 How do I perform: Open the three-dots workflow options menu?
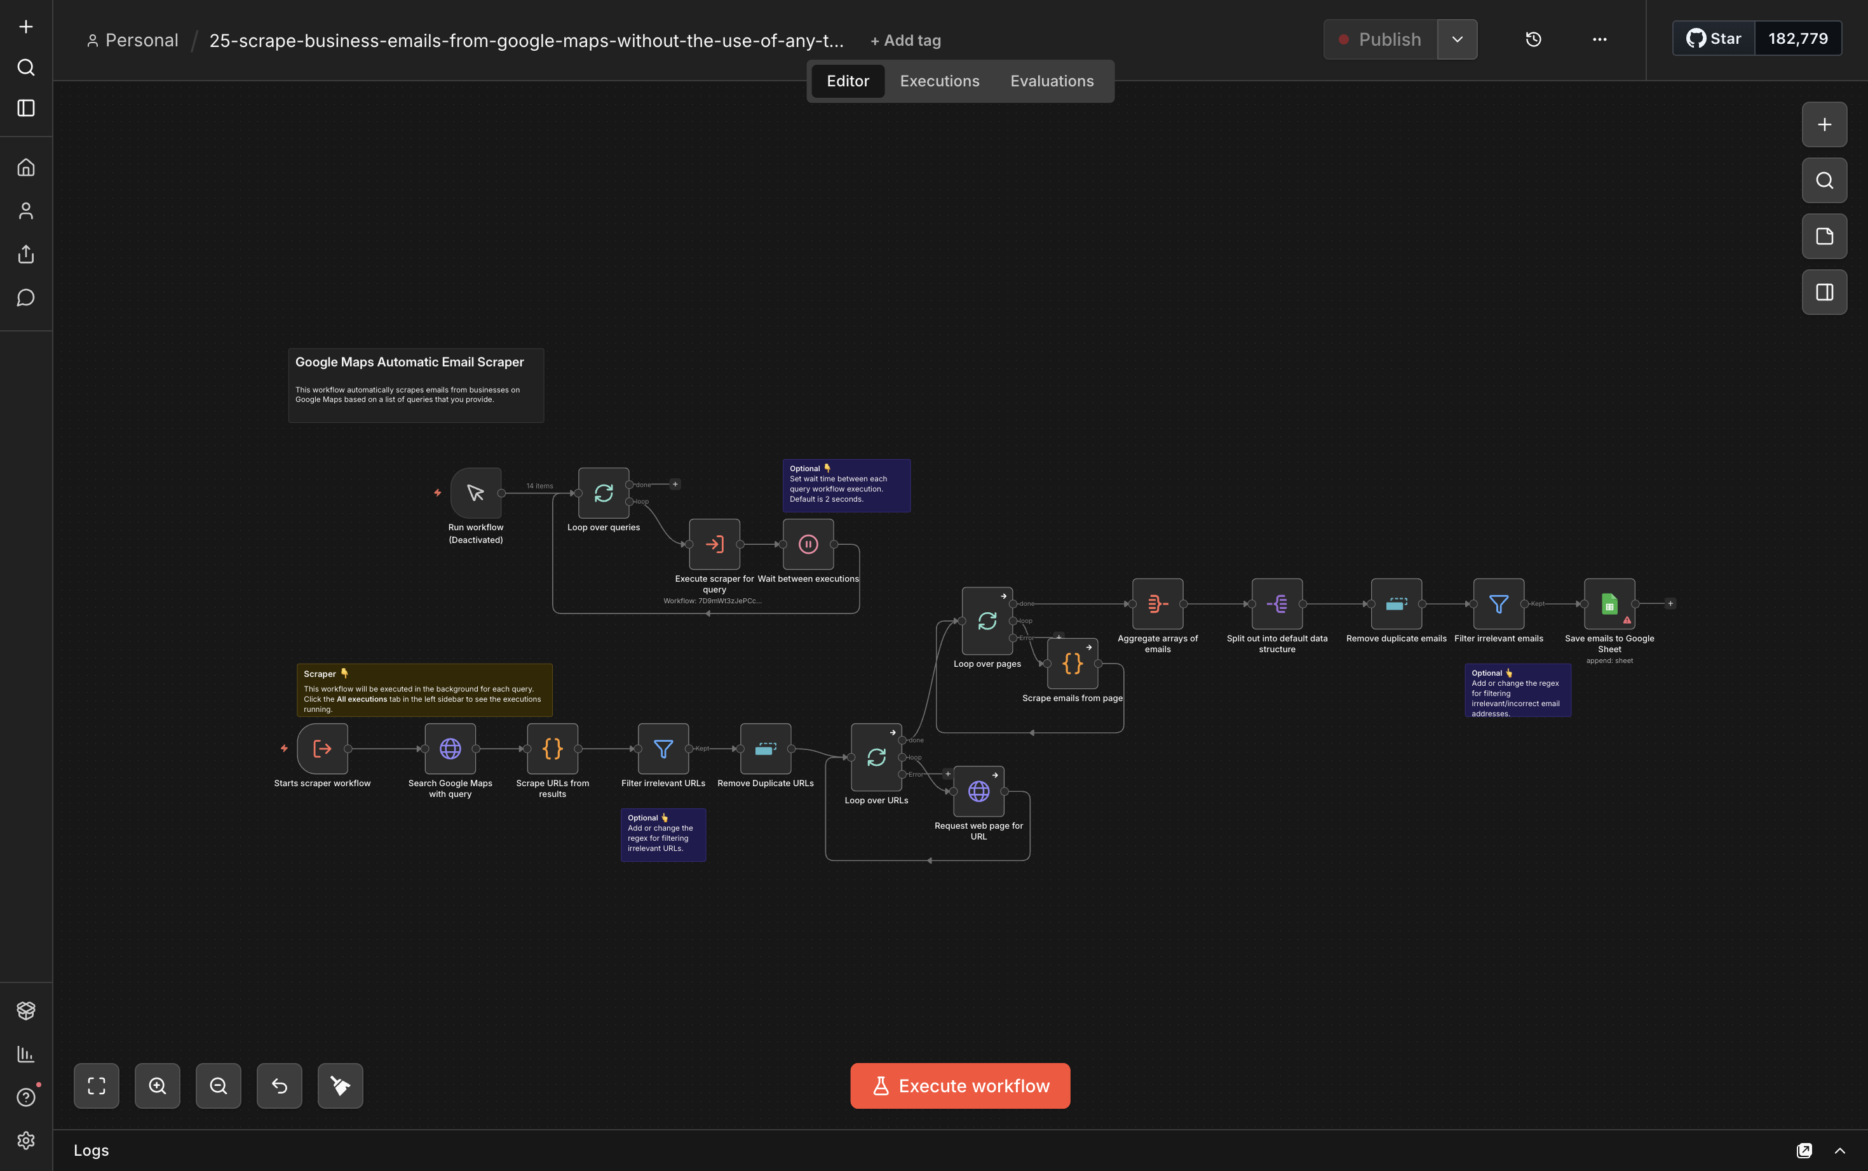(1599, 39)
